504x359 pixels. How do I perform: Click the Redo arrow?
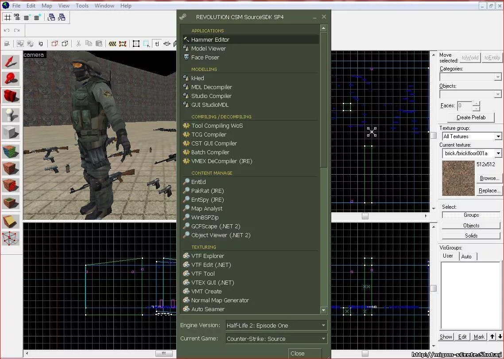pos(17,31)
